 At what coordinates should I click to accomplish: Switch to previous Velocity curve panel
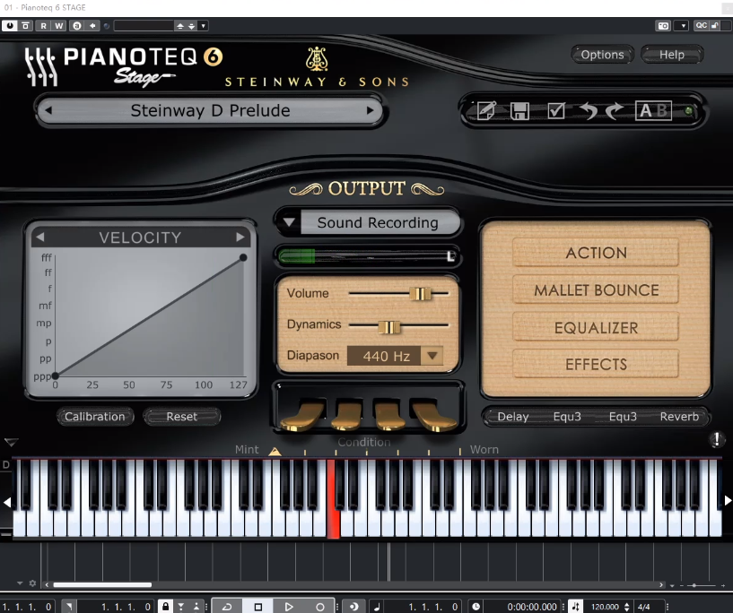tap(40, 237)
